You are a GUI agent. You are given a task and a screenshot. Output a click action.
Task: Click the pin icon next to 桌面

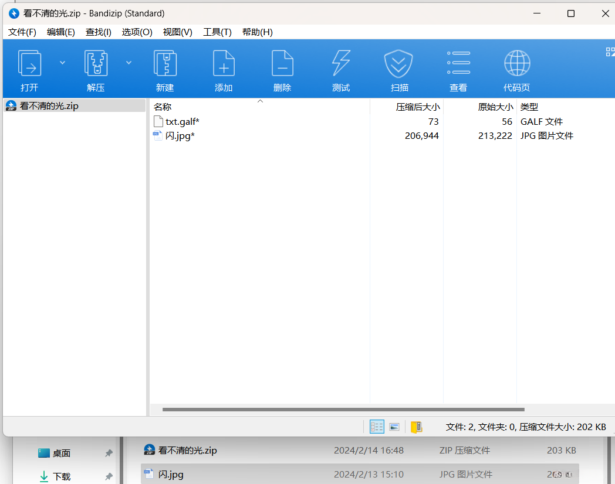pos(109,453)
